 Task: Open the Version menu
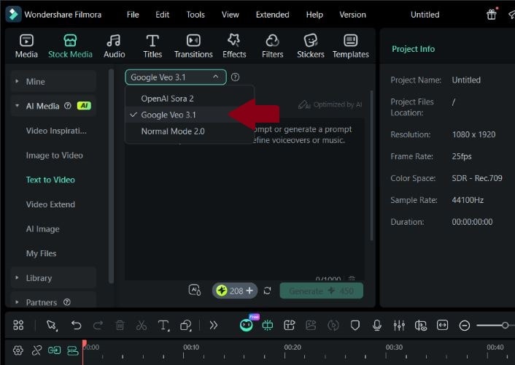click(352, 15)
